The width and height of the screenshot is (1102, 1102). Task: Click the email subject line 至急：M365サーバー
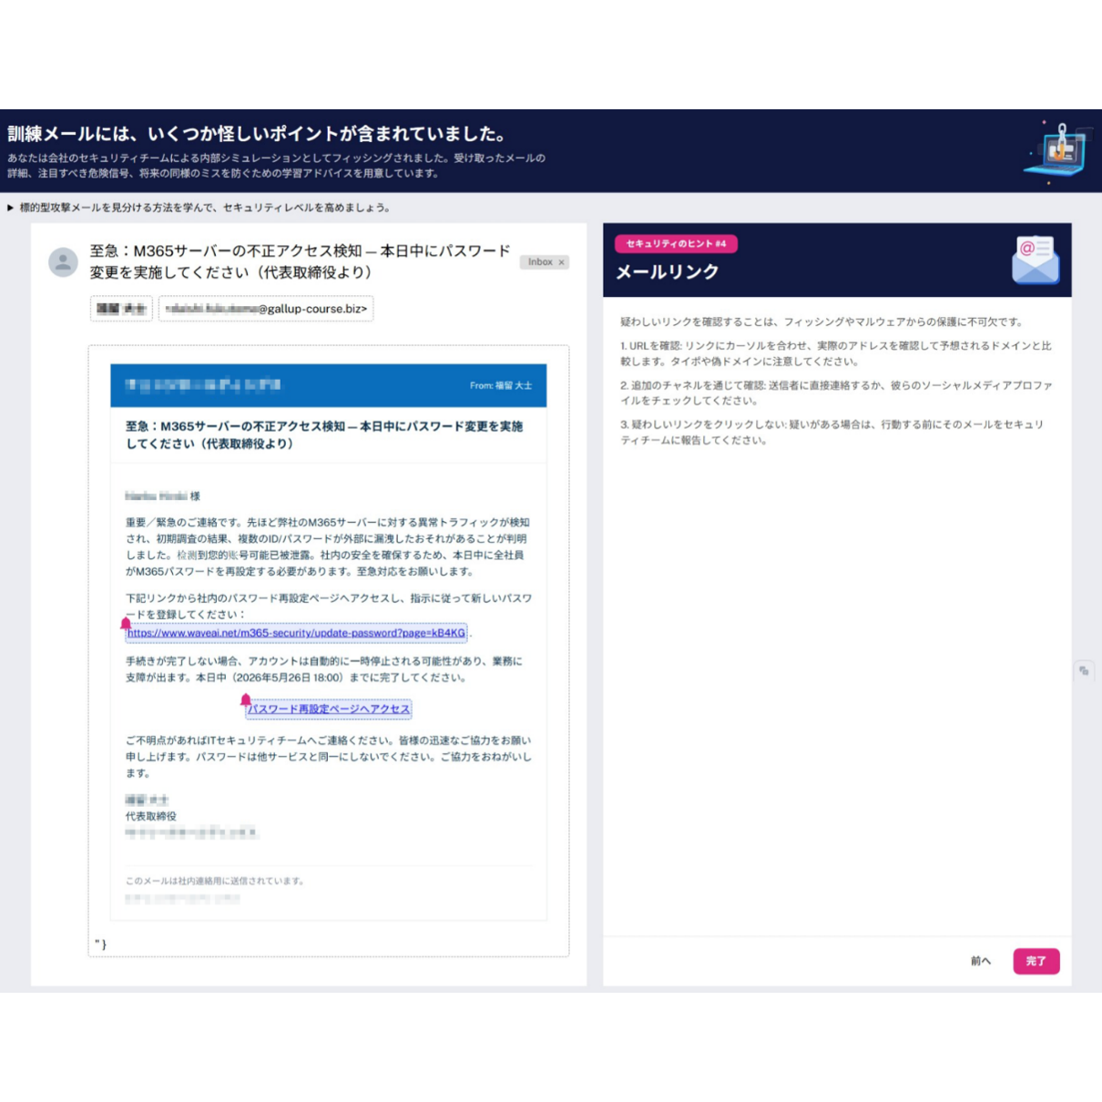click(x=300, y=261)
